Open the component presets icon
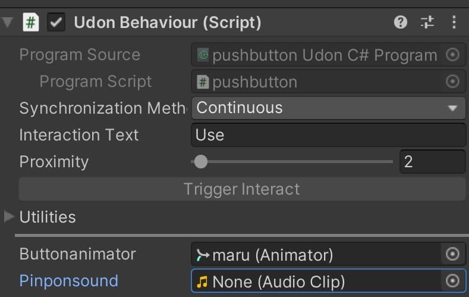The image size is (469, 297). tap(427, 23)
